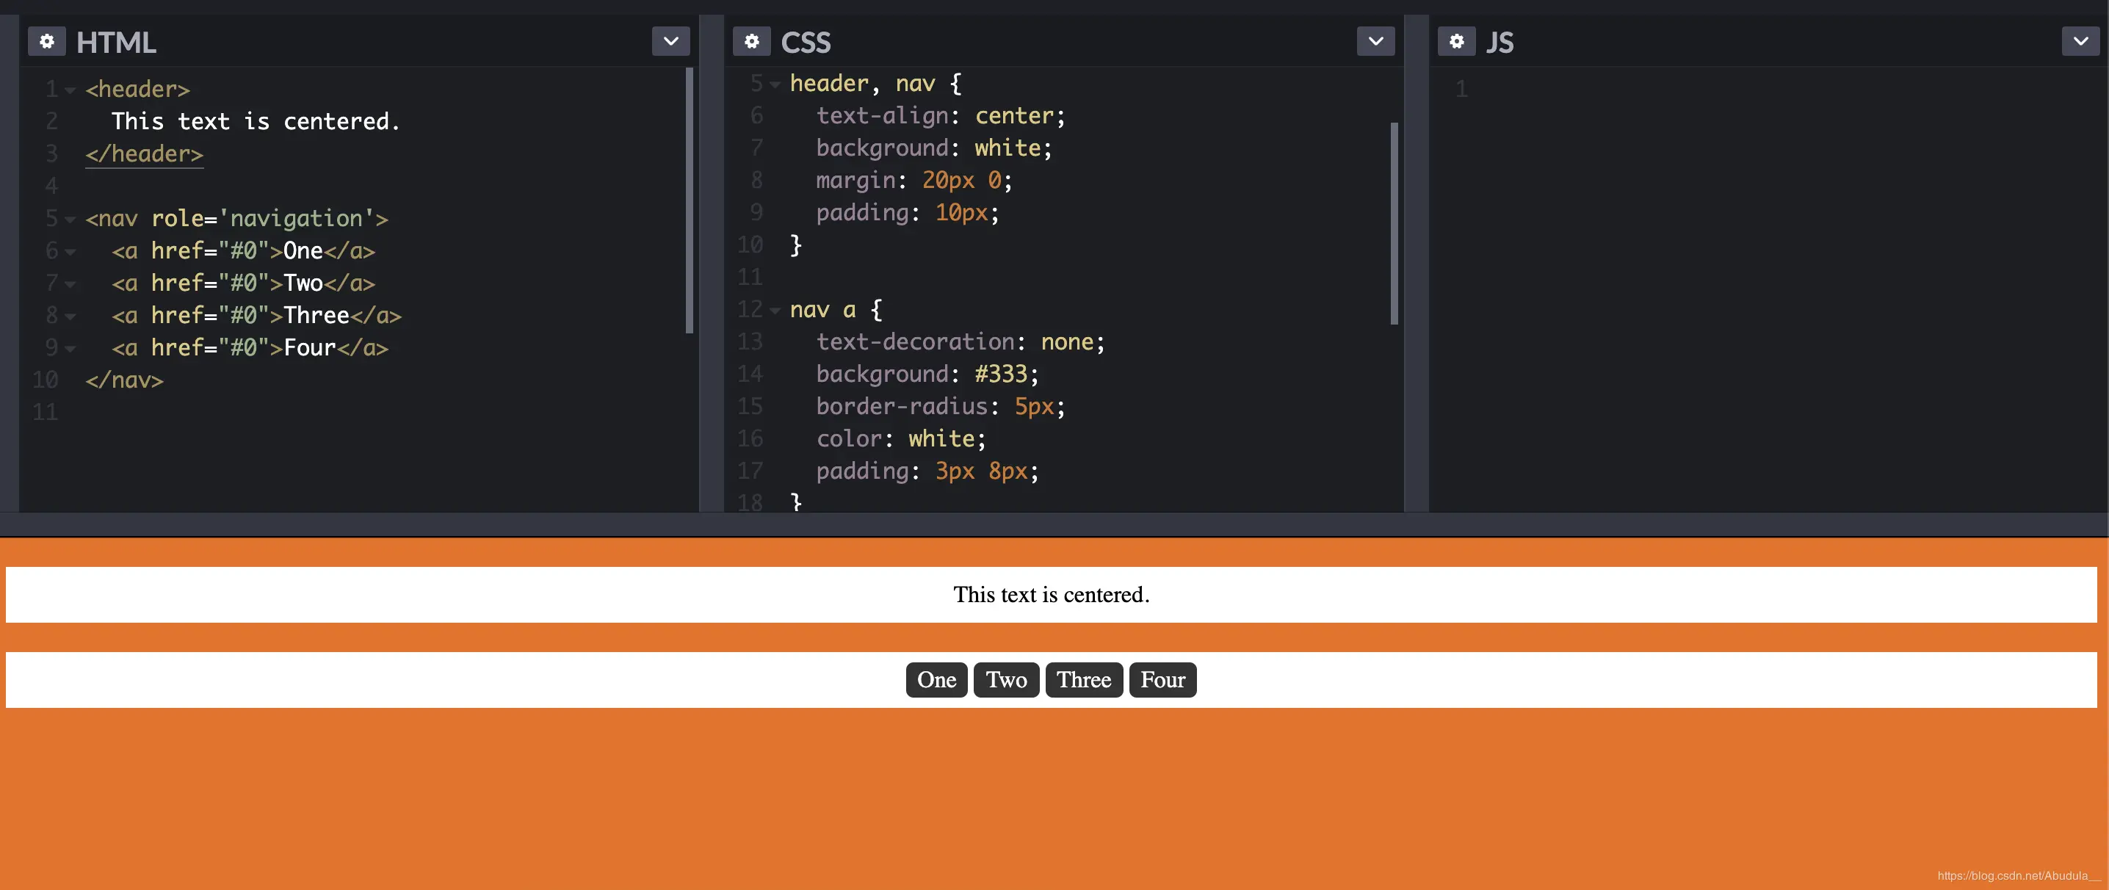Open HTML editor settings gear
Screen dimensions: 2109x890
click(x=47, y=41)
